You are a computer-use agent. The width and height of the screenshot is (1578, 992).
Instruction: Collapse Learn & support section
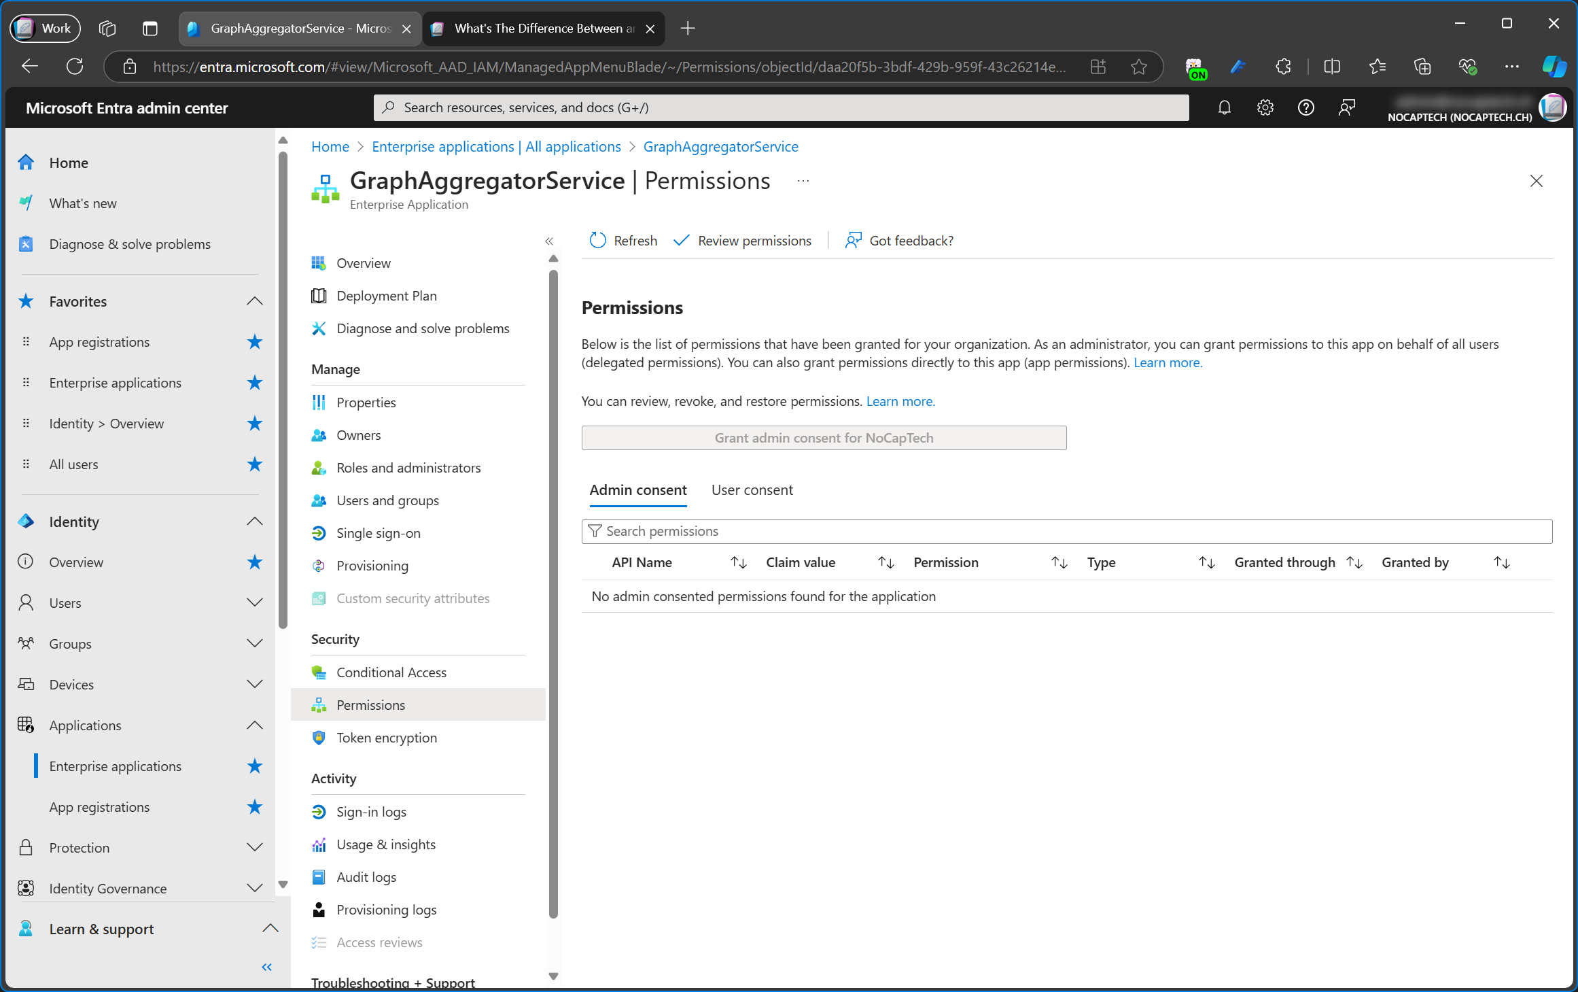270,929
